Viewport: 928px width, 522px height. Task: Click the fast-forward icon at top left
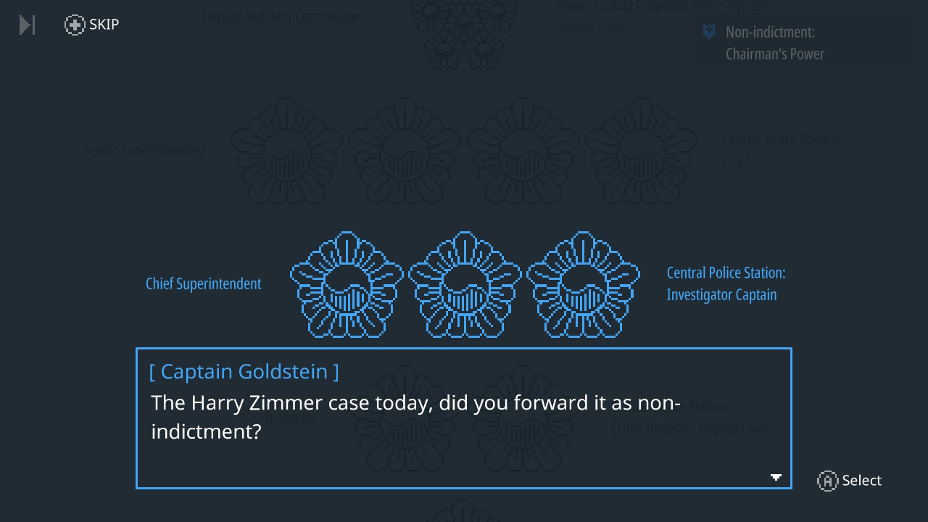27,25
